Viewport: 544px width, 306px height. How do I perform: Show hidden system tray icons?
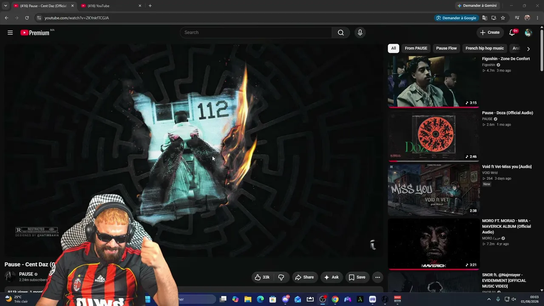pyautogui.click(x=489, y=300)
